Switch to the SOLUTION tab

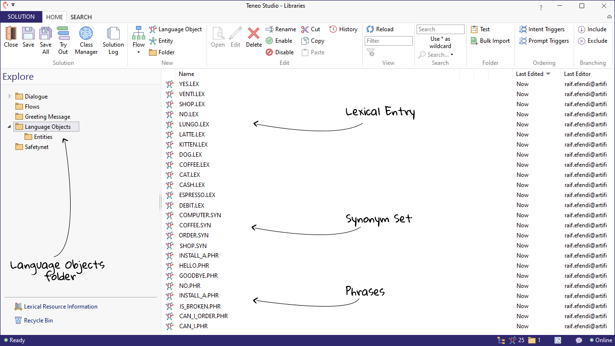pyautogui.click(x=21, y=17)
